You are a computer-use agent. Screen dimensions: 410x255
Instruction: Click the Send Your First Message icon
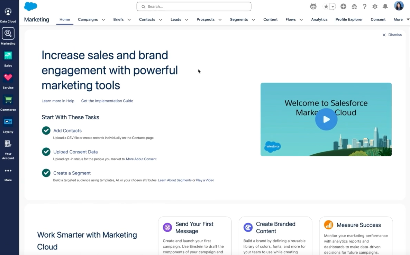coord(167,227)
